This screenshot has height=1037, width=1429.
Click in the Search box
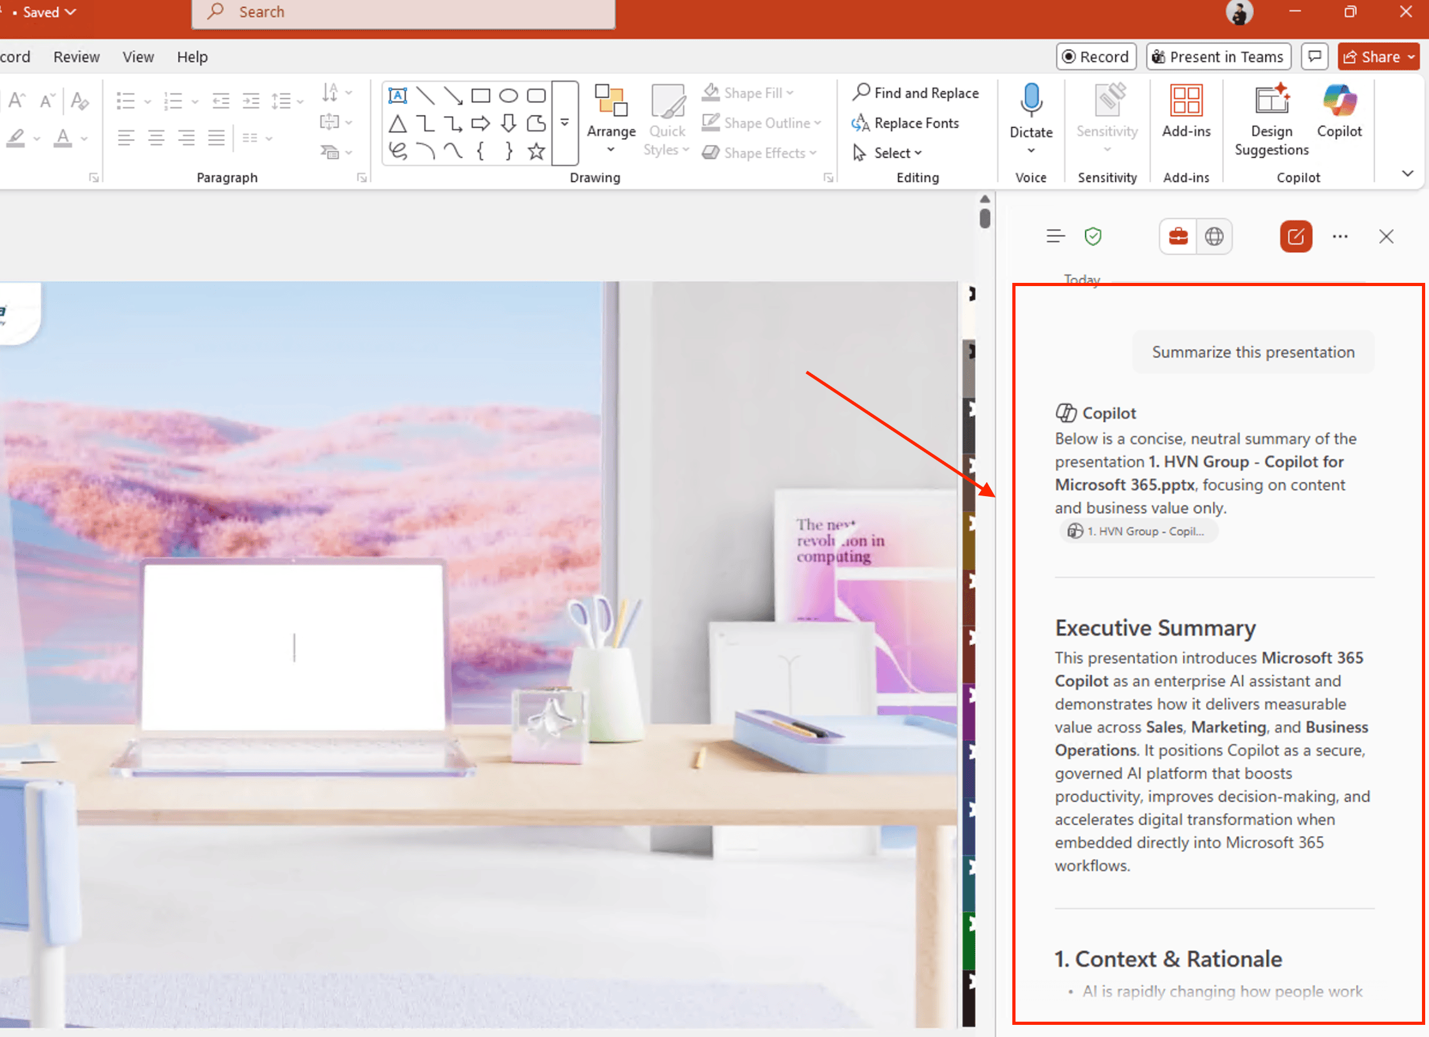point(403,12)
